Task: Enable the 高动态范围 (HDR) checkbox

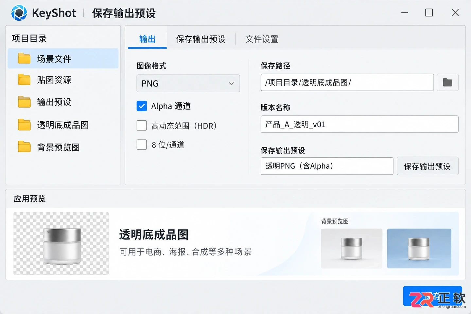Action: coord(142,126)
